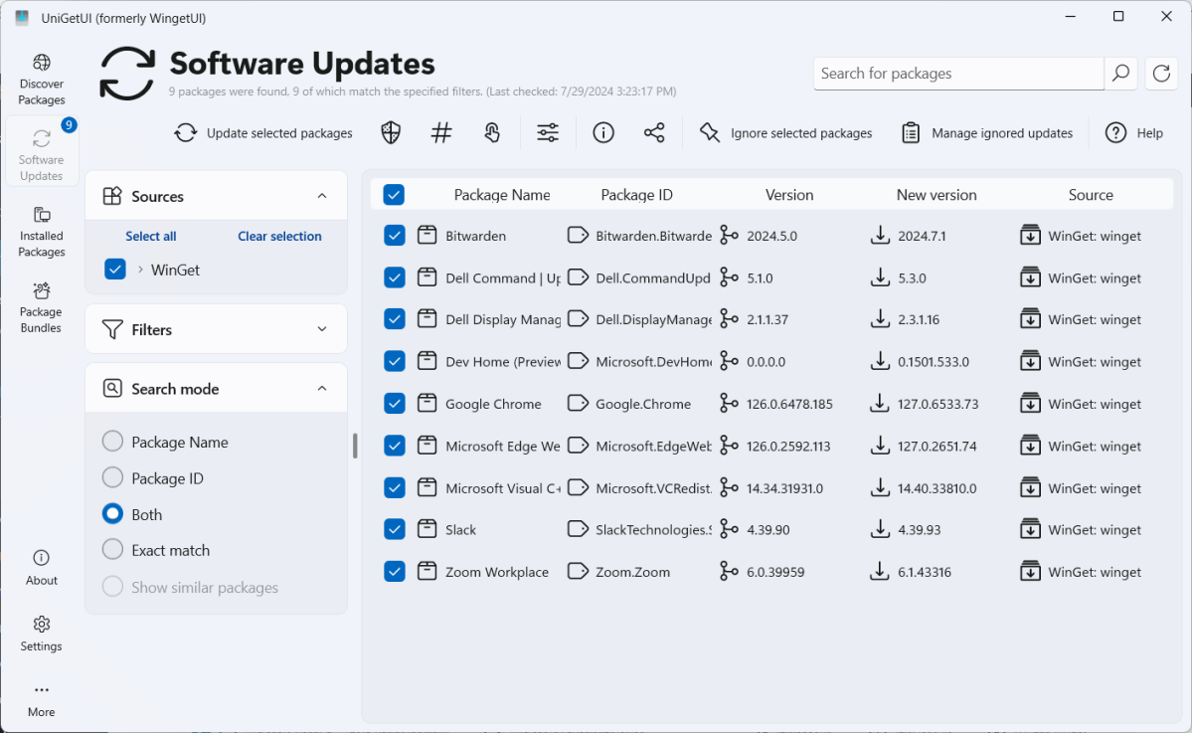Click the version branch icon beside 126.0.6478.185
The height and width of the screenshot is (733, 1192).
pyautogui.click(x=729, y=403)
